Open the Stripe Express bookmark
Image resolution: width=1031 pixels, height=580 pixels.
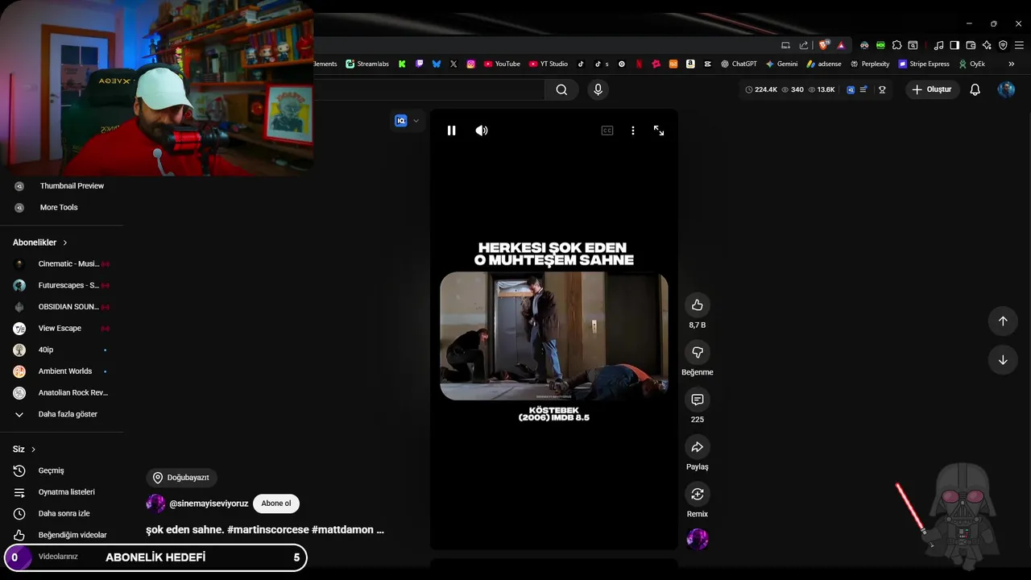coord(924,64)
